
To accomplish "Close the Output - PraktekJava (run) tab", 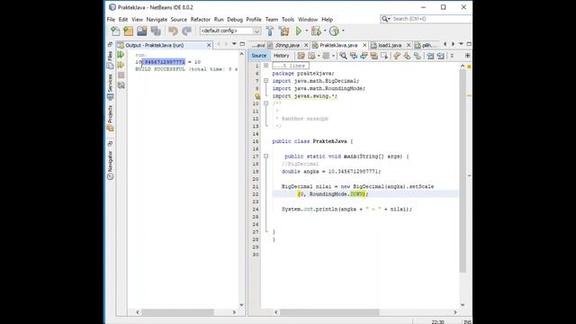I will [209, 45].
